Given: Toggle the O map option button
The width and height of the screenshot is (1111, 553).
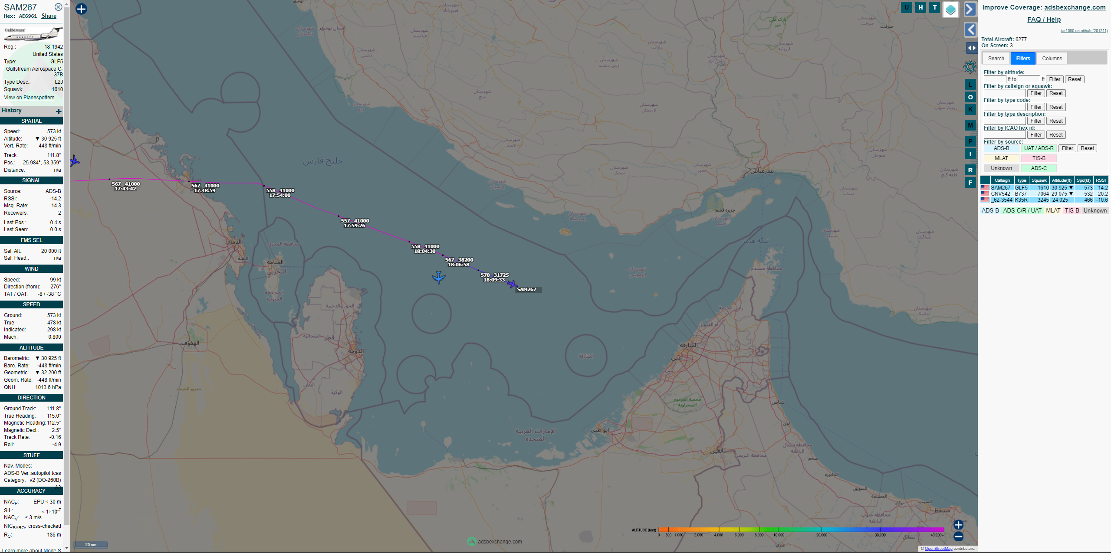Looking at the screenshot, I should coord(970,97).
